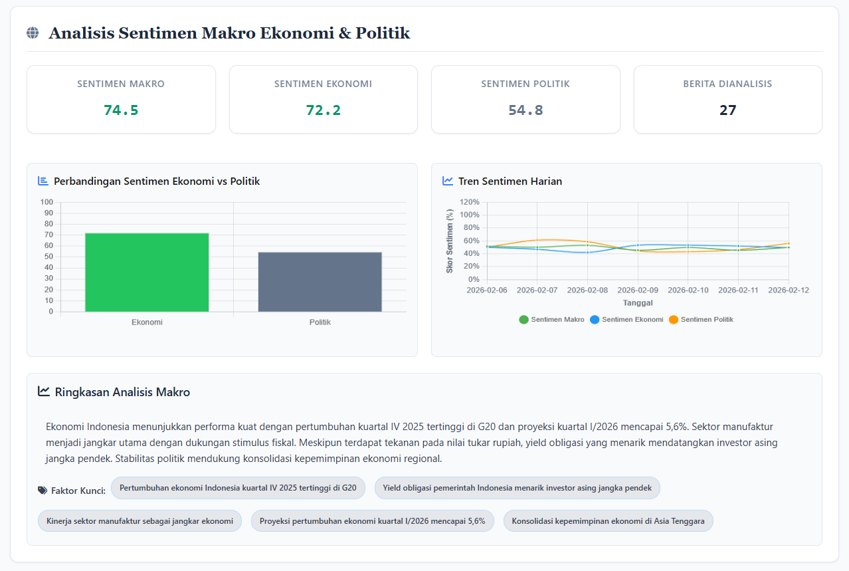Select the 'Yield obligasi pemerintah Indonesia' tag

pyautogui.click(x=517, y=488)
